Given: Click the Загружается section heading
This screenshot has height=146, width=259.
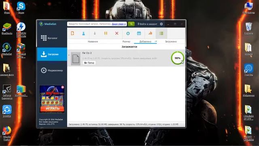Looking at the screenshot, I should pos(129,47).
